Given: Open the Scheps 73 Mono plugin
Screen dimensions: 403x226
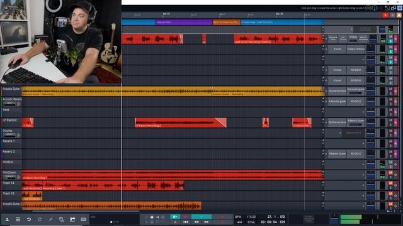Looking at the screenshot, I should tap(356, 49).
